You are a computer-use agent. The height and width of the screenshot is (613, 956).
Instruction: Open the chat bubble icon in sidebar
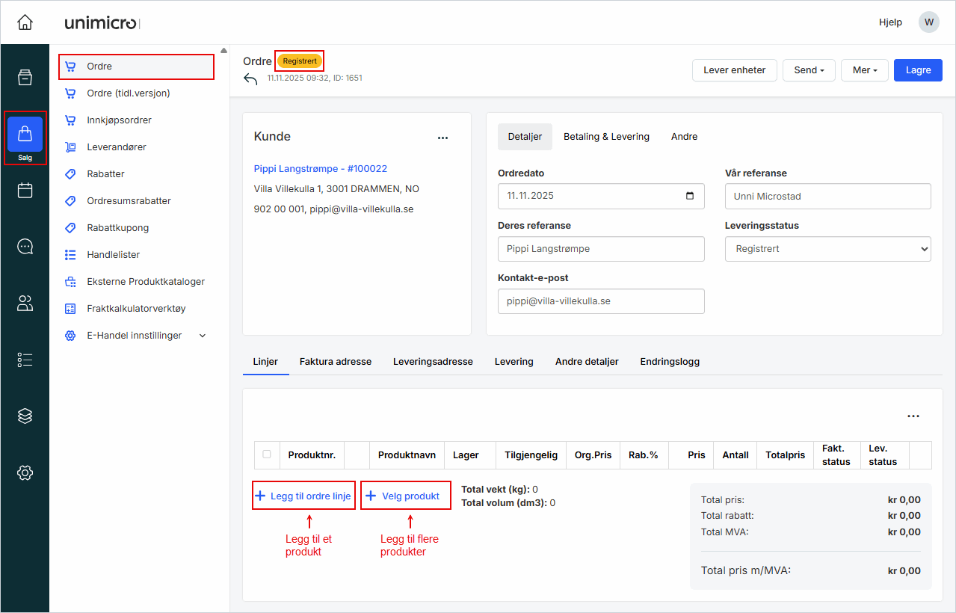pos(25,247)
